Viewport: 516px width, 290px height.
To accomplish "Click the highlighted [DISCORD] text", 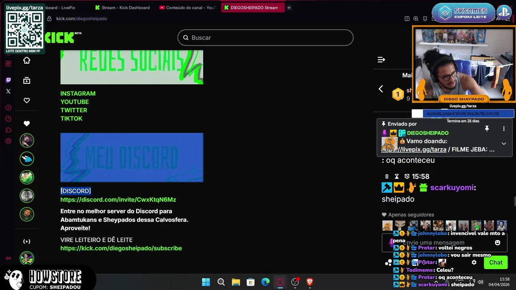I will (x=76, y=191).
